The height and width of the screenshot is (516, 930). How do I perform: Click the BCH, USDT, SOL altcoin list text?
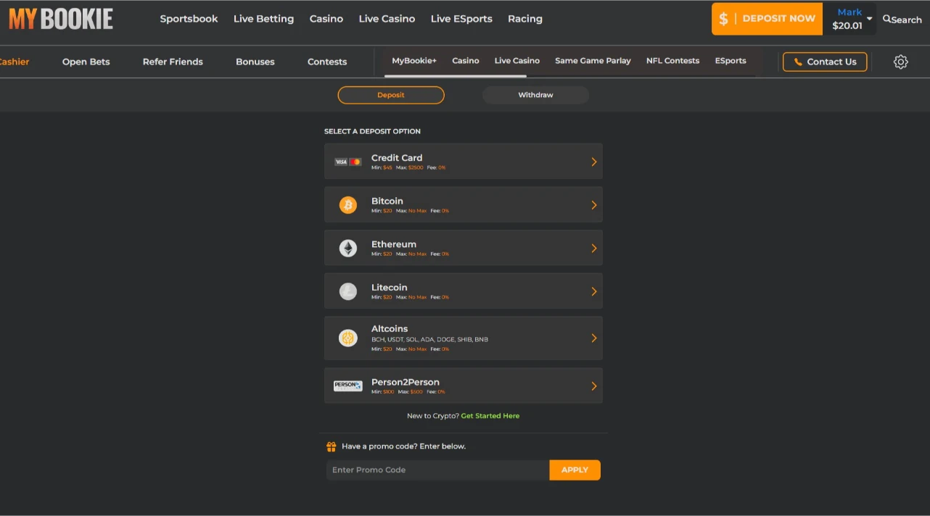429,339
